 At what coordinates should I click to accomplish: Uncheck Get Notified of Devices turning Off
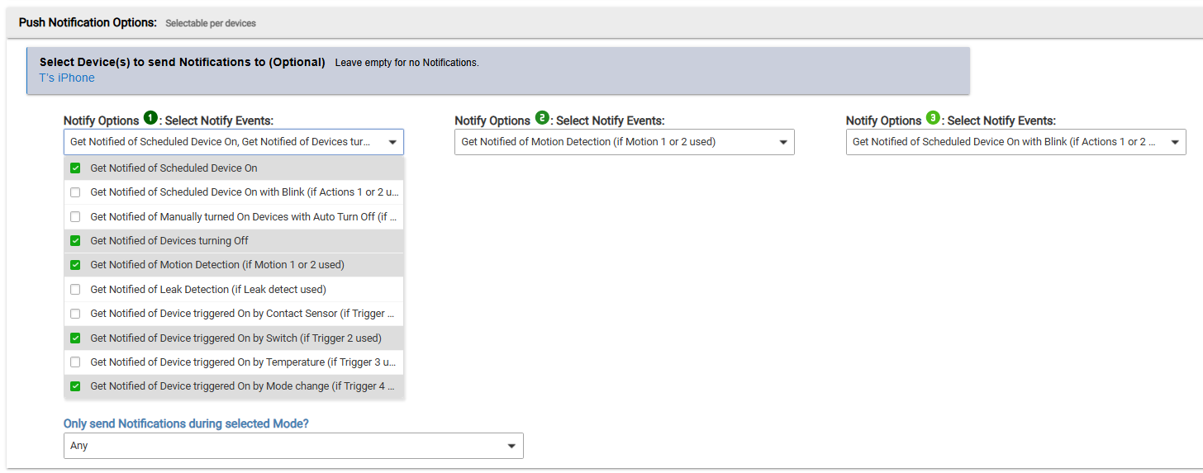[76, 241]
